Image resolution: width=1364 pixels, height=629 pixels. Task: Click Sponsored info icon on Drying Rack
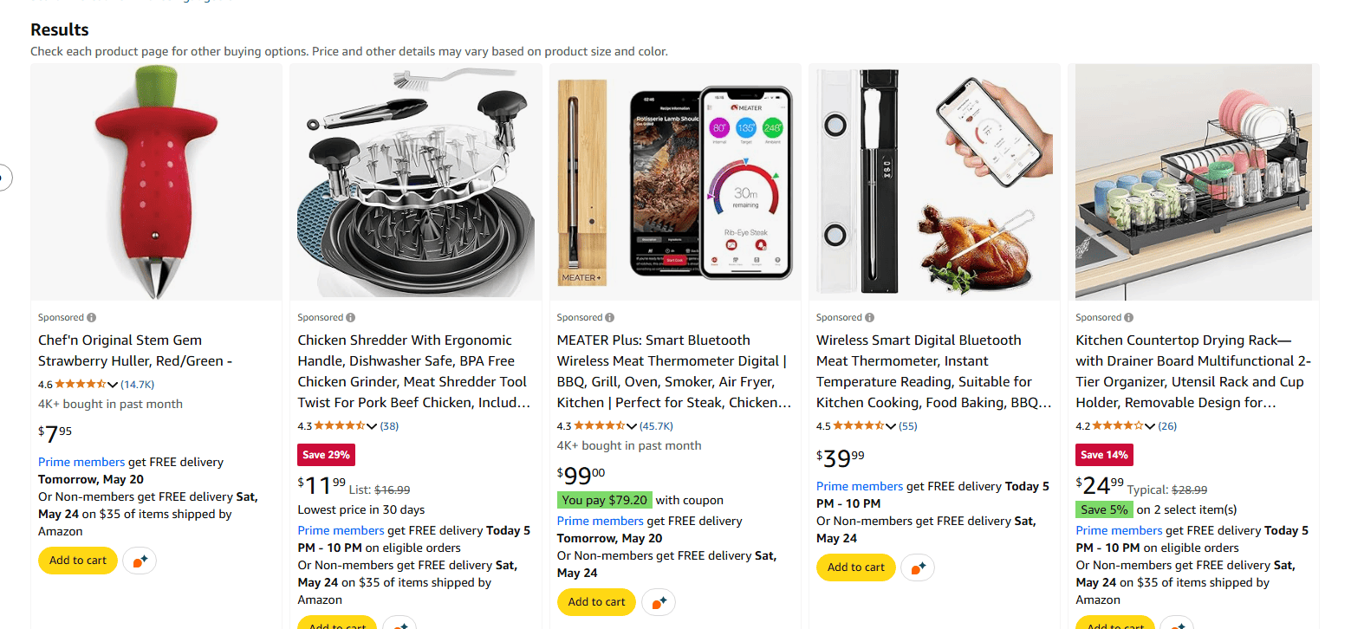coord(1129,318)
